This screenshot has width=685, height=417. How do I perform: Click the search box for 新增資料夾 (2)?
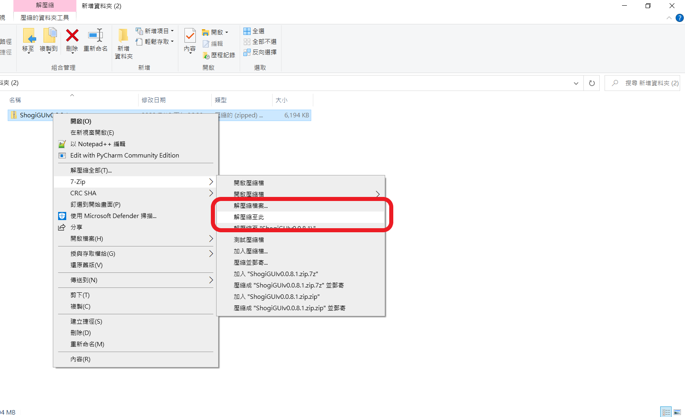(642, 83)
